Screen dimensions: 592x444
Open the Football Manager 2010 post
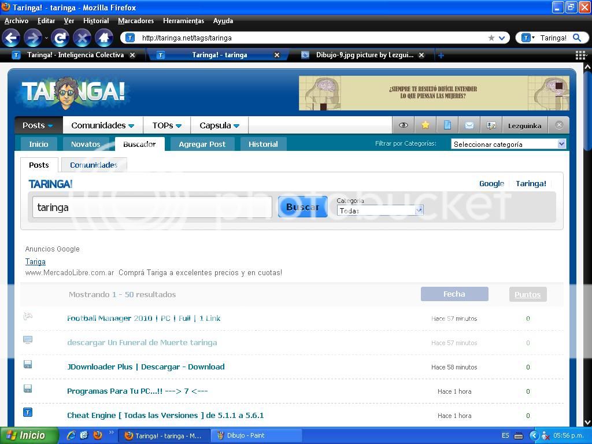144,319
